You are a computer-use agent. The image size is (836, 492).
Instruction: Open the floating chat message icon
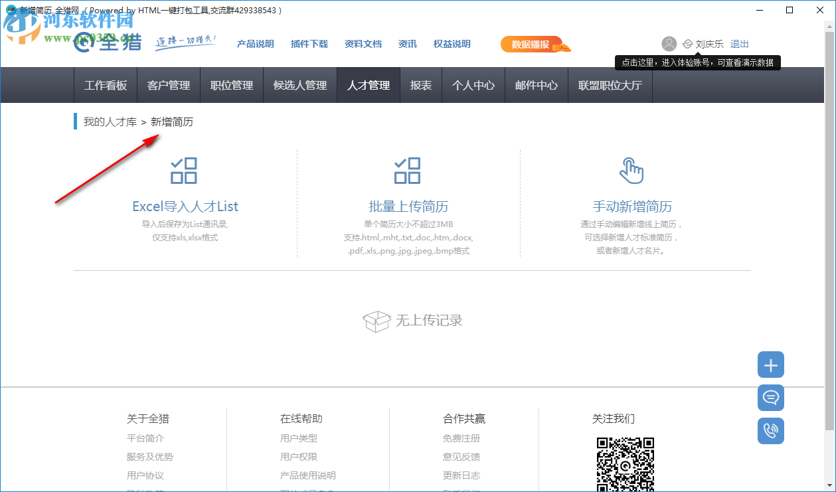click(x=770, y=398)
